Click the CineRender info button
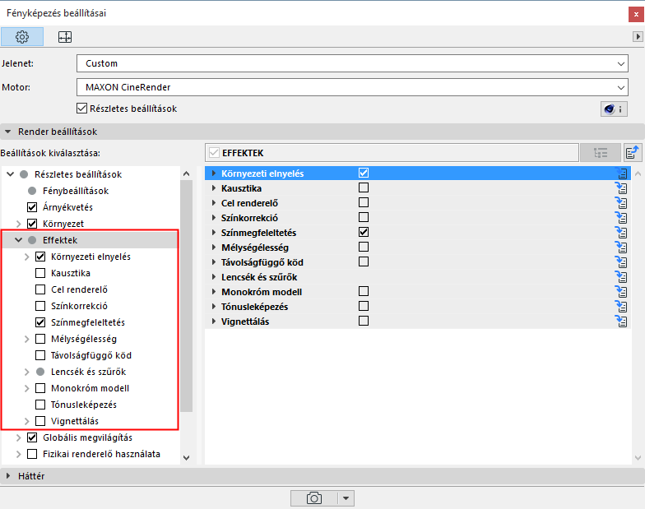Image resolution: width=645 pixels, height=509 pixels. (614, 109)
